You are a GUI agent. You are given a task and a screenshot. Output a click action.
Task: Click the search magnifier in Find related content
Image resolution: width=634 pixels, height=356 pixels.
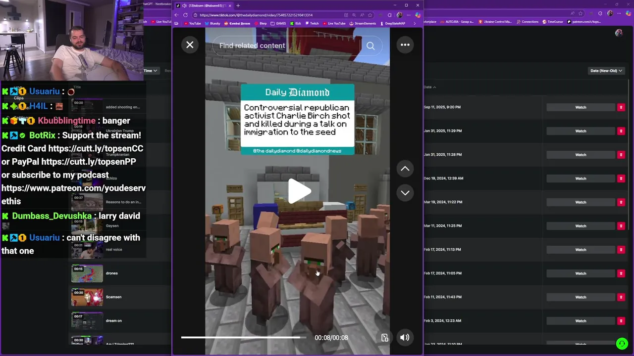pos(370,46)
